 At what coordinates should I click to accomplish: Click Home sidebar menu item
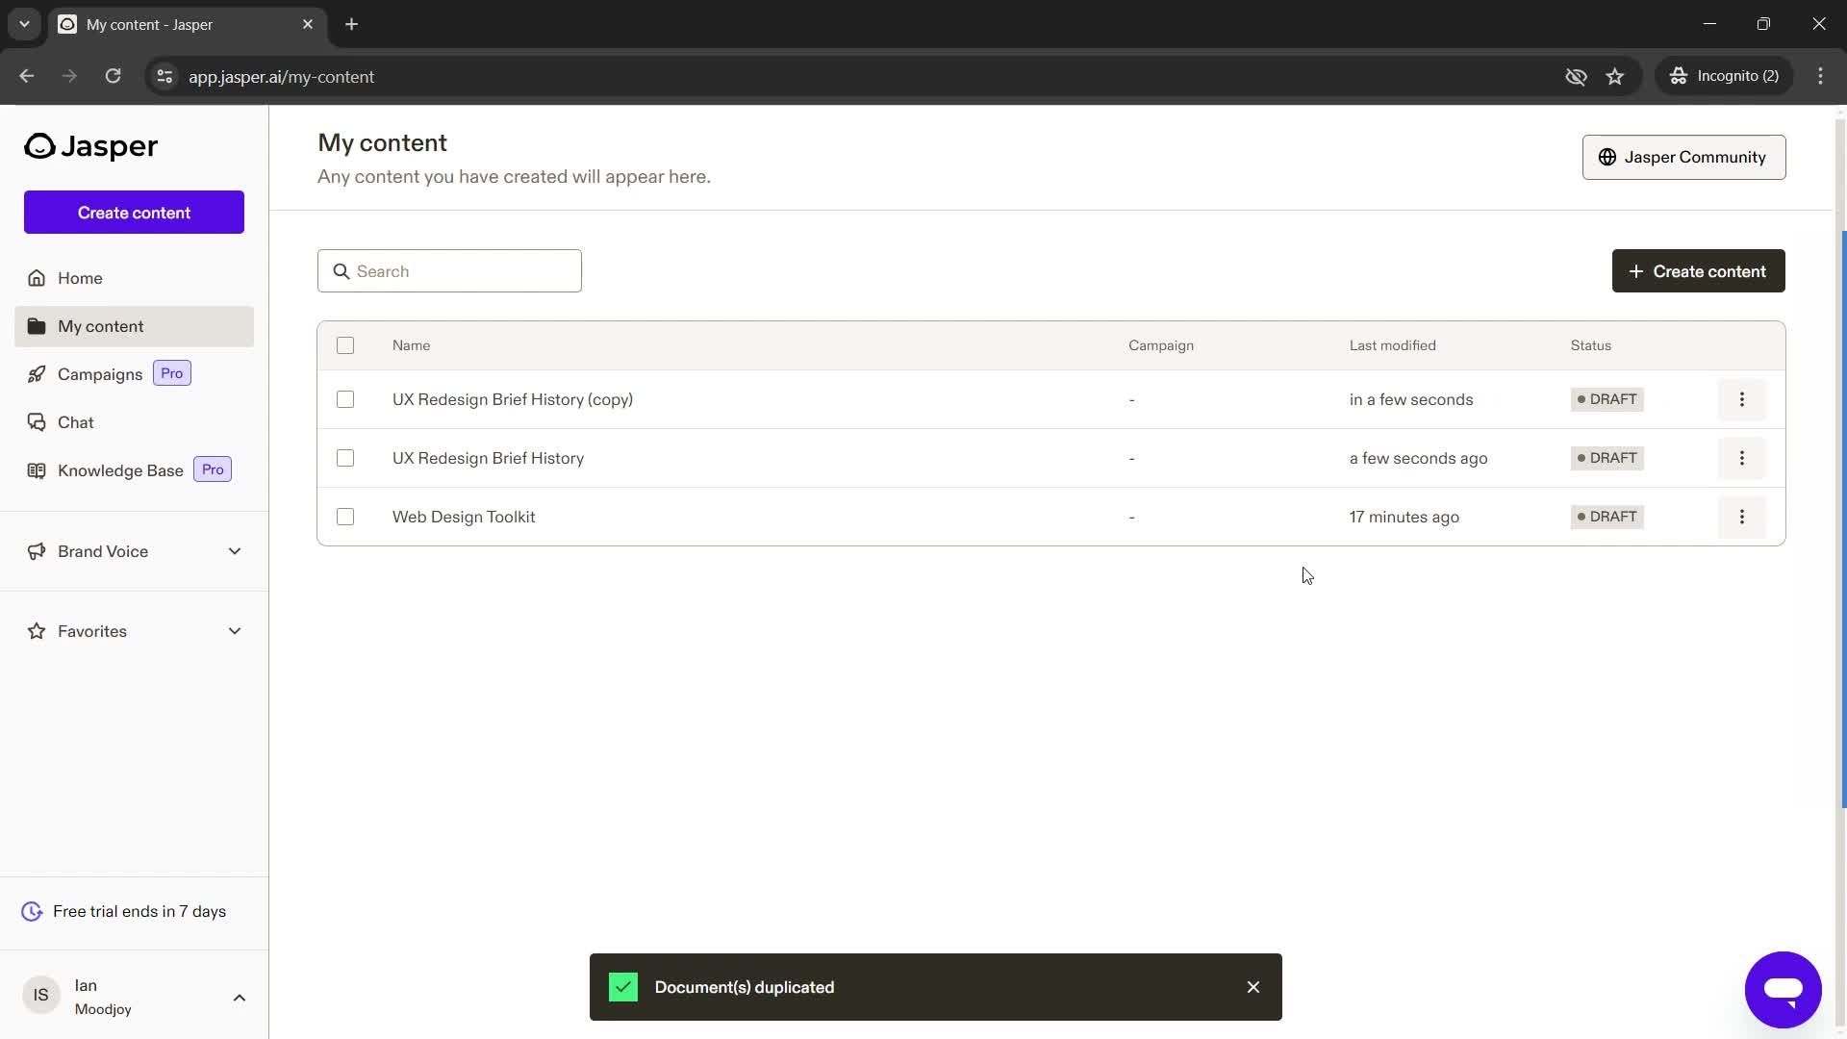pyautogui.click(x=80, y=278)
